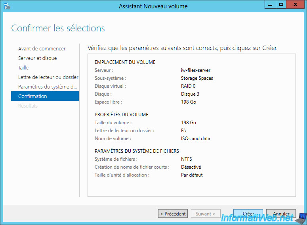Image resolution: width=307 pixels, height=225 pixels.
Task: Minimize the Assistant Nouveau volume window
Action: coord(270,4)
